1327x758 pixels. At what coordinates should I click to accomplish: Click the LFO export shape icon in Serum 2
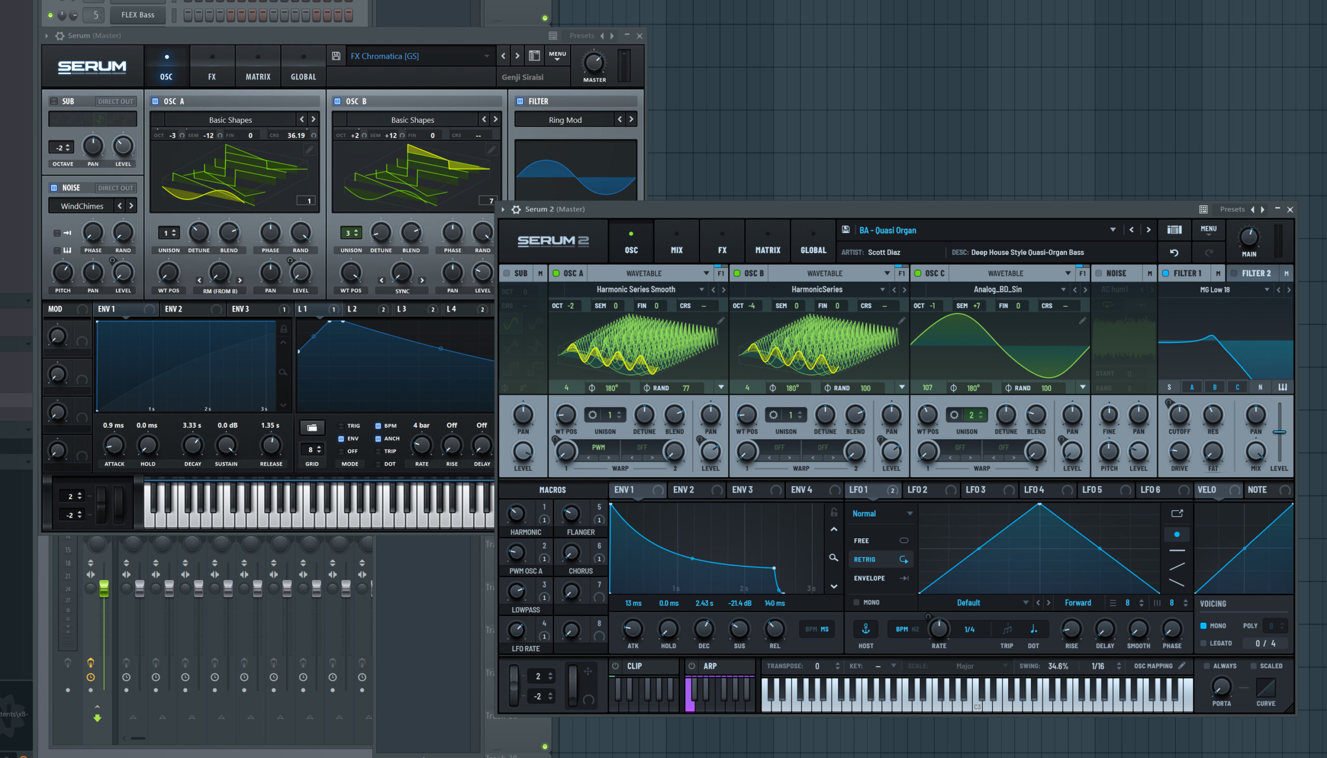point(1177,513)
